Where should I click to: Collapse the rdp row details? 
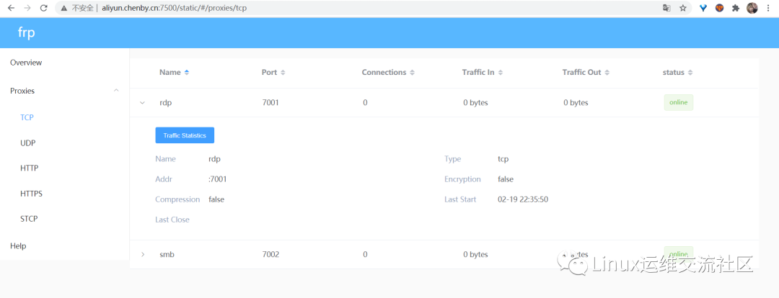pyautogui.click(x=143, y=103)
